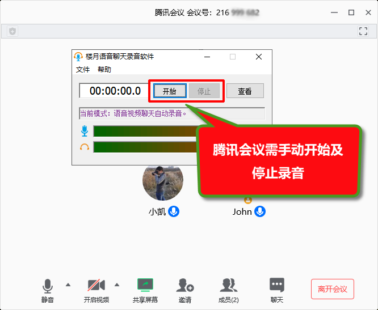This screenshot has width=378, height=310.
Task: Leave the meeting via 离开会议
Action: tap(333, 289)
